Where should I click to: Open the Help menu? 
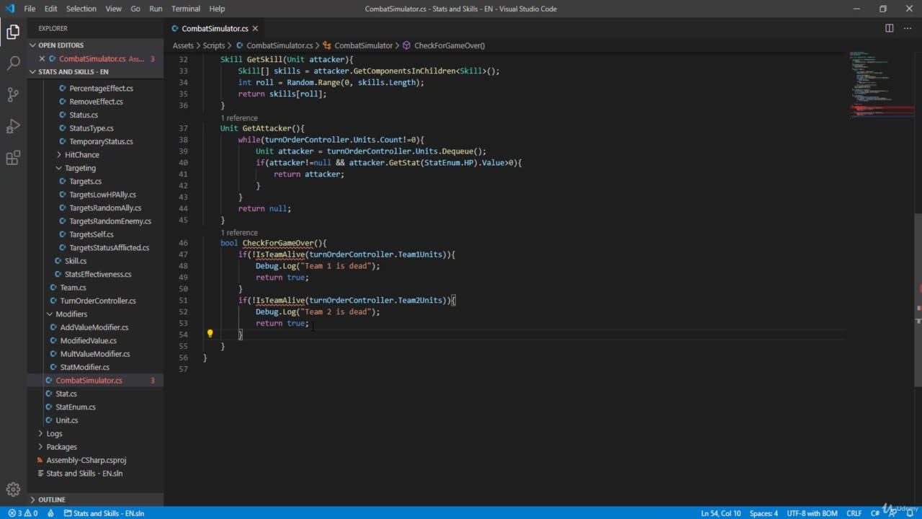217,9
